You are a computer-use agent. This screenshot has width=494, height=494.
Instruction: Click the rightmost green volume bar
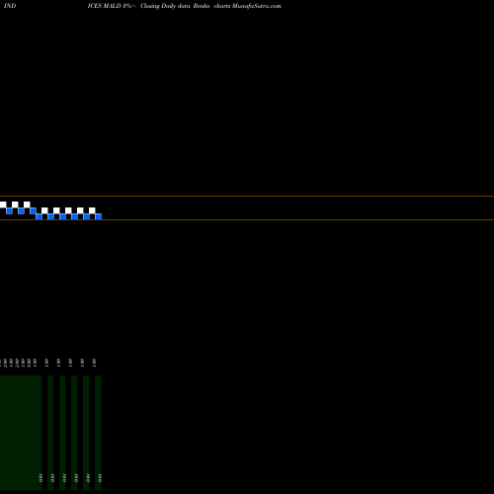(x=98, y=433)
